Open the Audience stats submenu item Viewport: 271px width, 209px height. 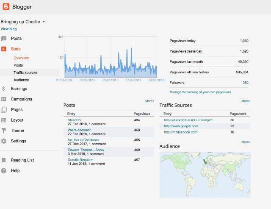21,80
